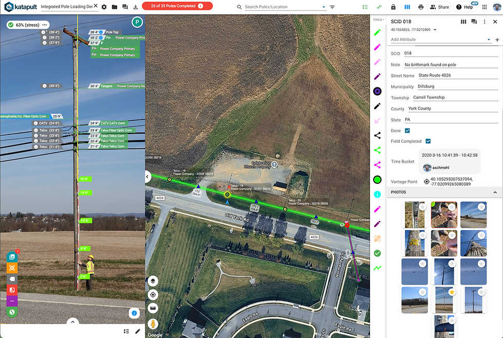
Task: Click the teal photo library icon in photo sidebar
Action: (12, 257)
